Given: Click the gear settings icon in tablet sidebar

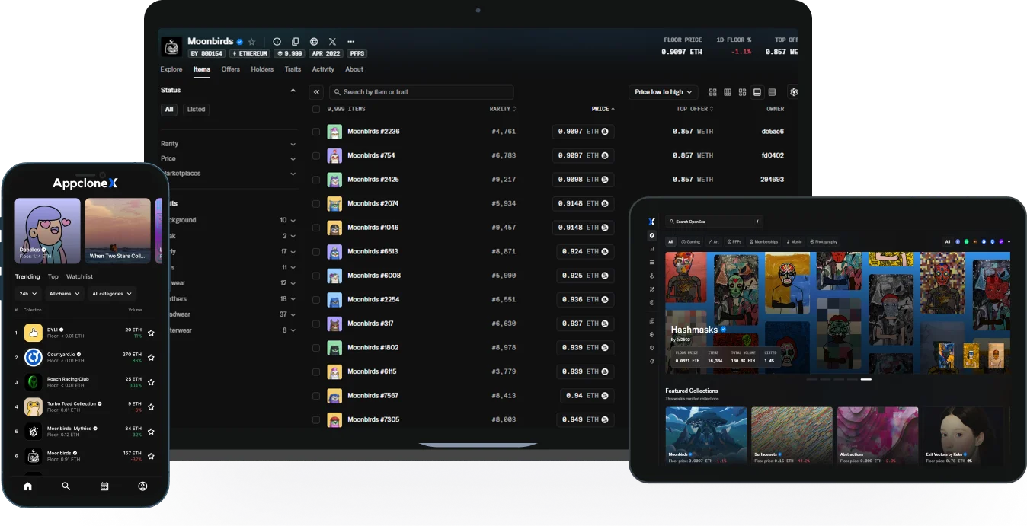Looking at the screenshot, I should pos(651,334).
